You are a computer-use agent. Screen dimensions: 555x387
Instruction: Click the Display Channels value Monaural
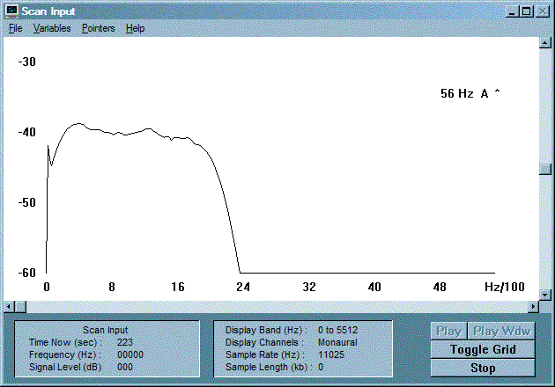(337, 342)
